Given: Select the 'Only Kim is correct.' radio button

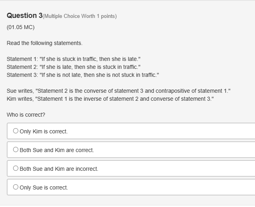Looking at the screenshot, I should pos(15,131).
